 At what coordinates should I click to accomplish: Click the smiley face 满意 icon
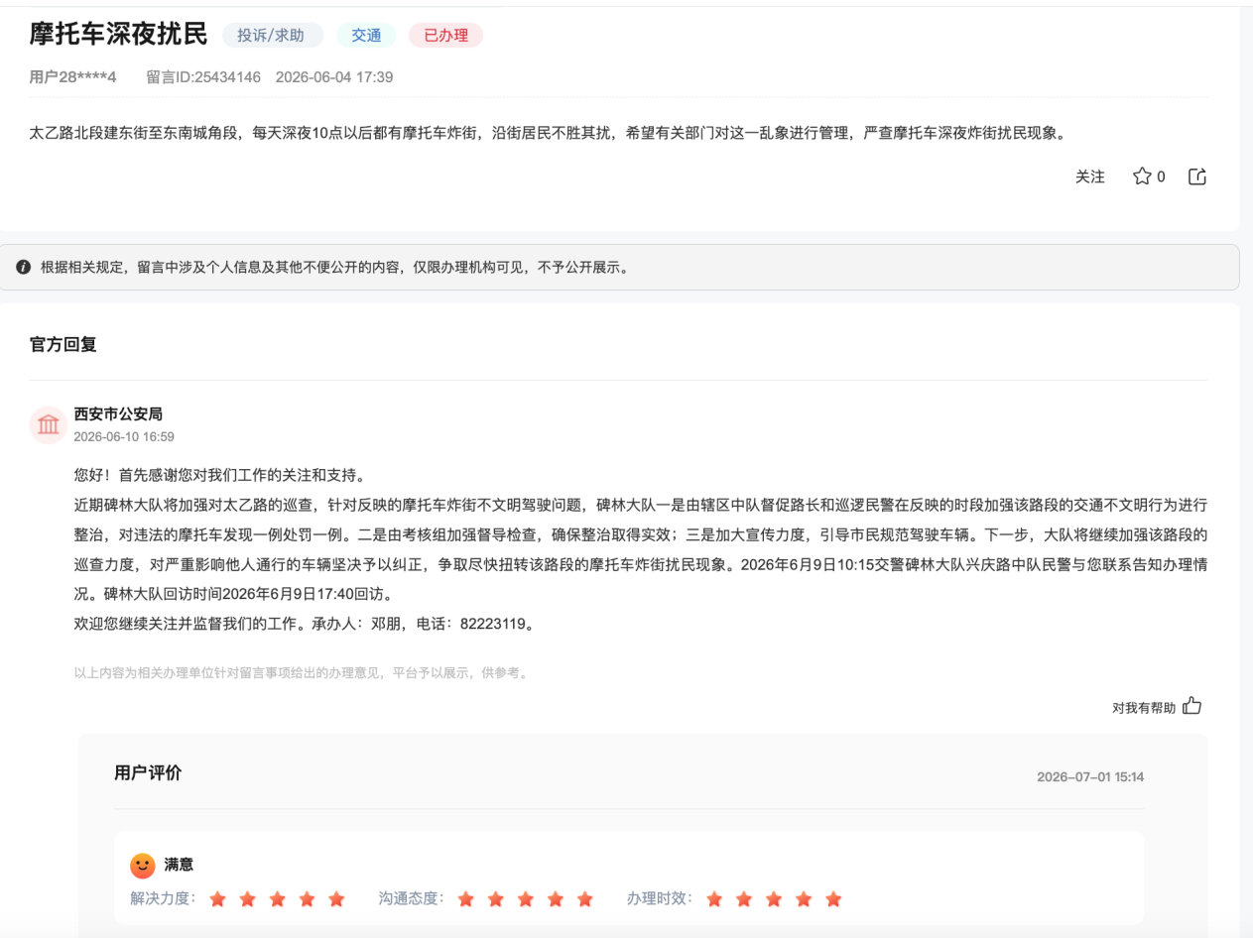point(143,865)
